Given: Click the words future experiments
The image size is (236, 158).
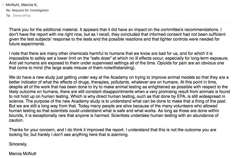Looking at the screenshot, I should [27, 44].
